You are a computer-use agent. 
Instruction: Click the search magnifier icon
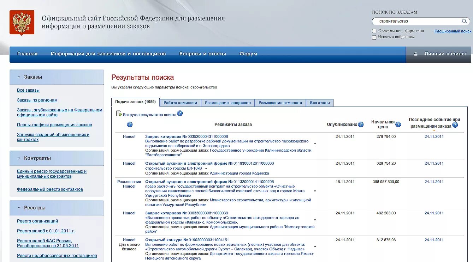point(465,21)
